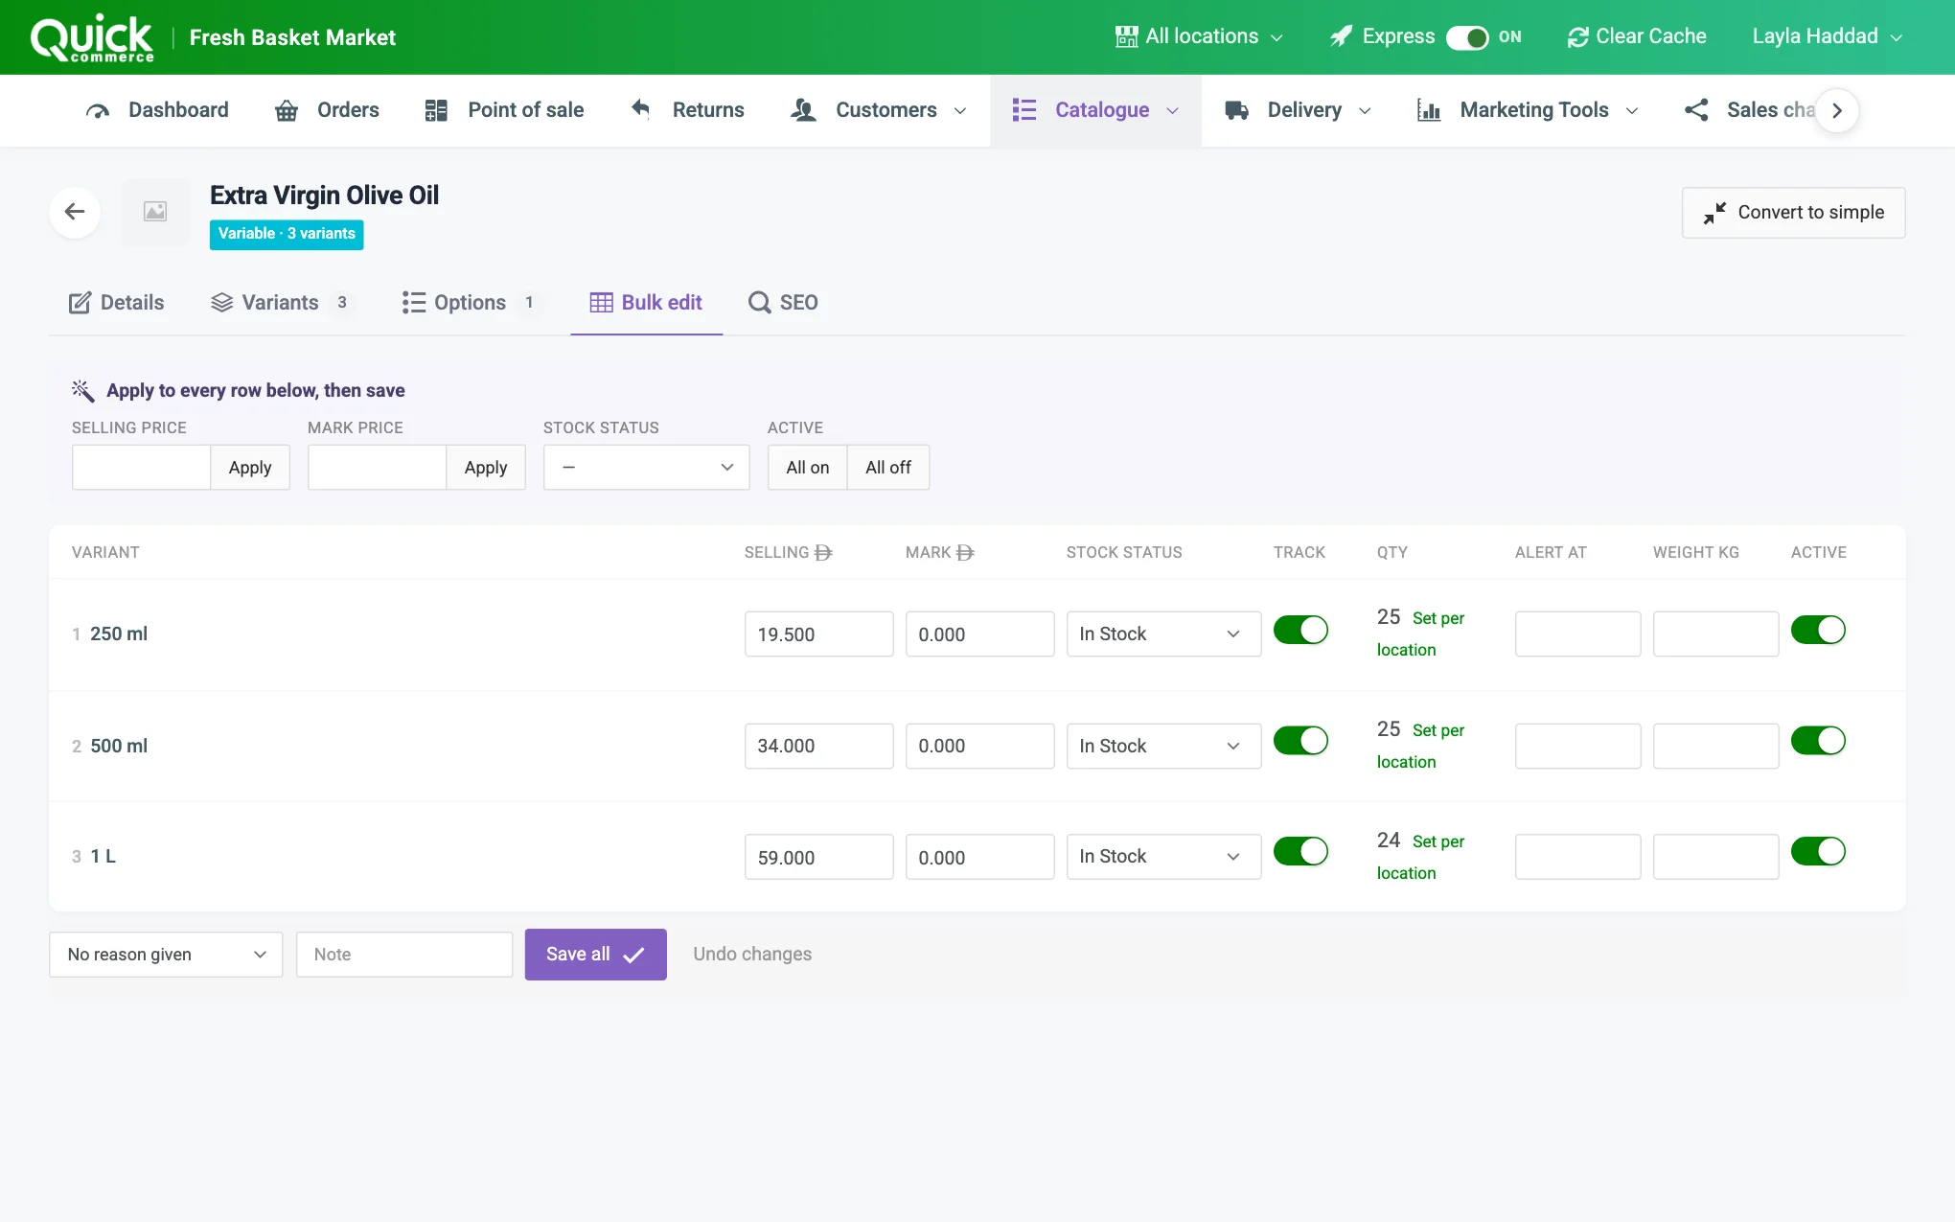Click the Returns reply-arrow icon
Screen dimensions: 1955x1222
point(640,109)
